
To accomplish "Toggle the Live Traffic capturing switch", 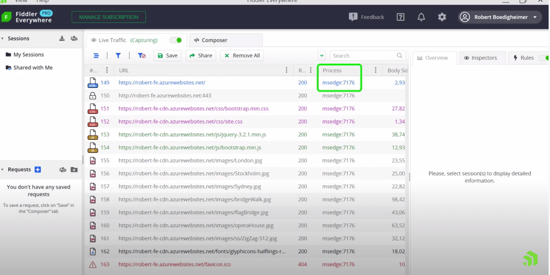I will pyautogui.click(x=176, y=40).
